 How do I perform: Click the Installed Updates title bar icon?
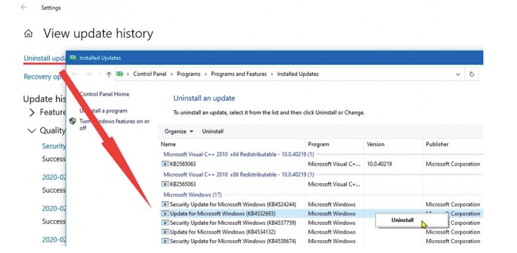click(x=73, y=58)
